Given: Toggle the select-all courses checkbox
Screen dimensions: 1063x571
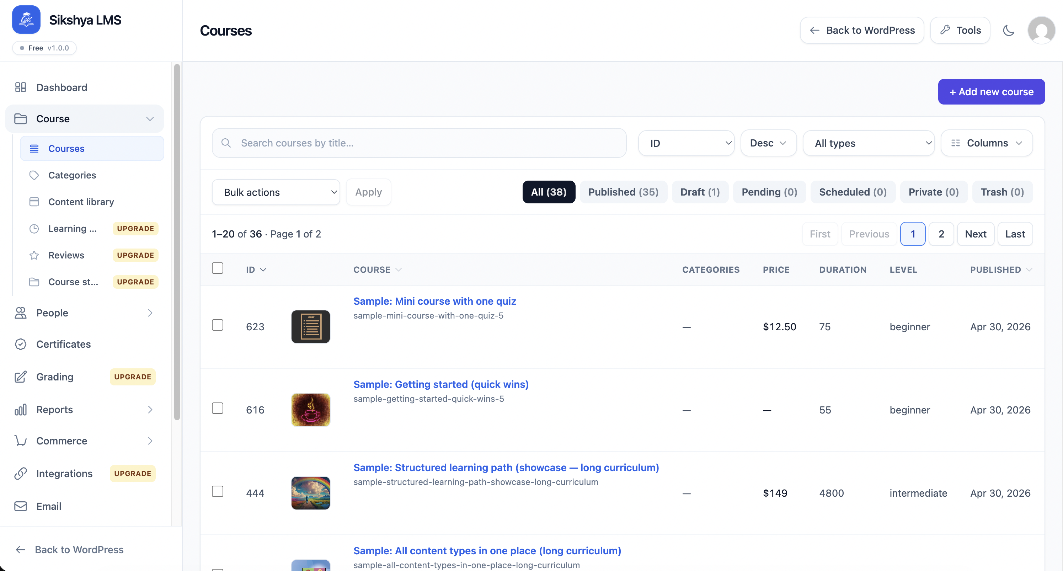Looking at the screenshot, I should (x=218, y=268).
